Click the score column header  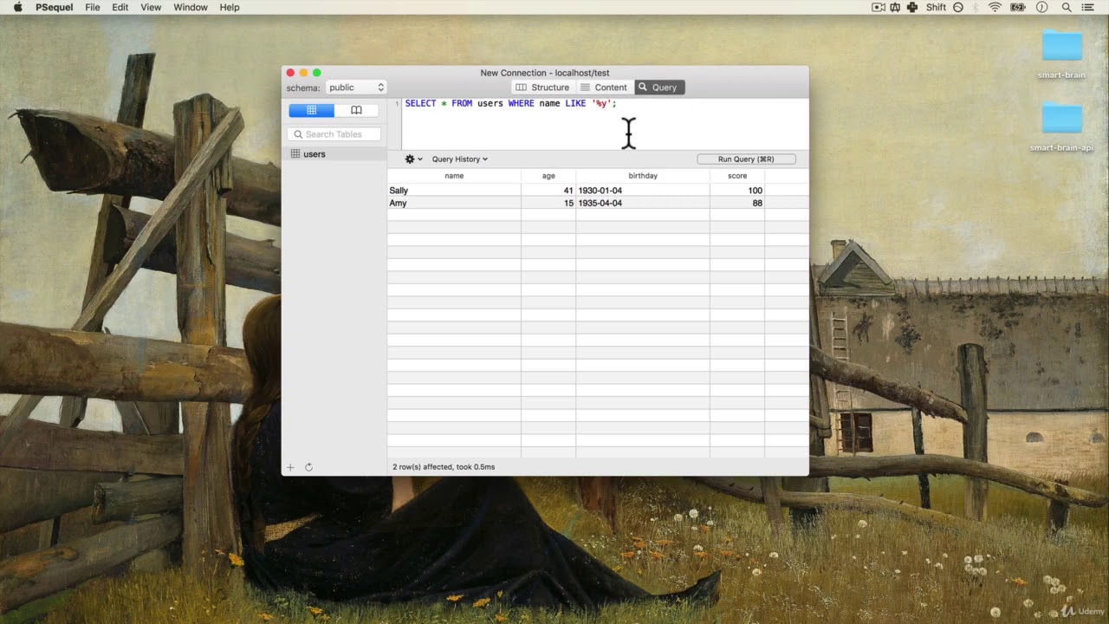tap(737, 176)
